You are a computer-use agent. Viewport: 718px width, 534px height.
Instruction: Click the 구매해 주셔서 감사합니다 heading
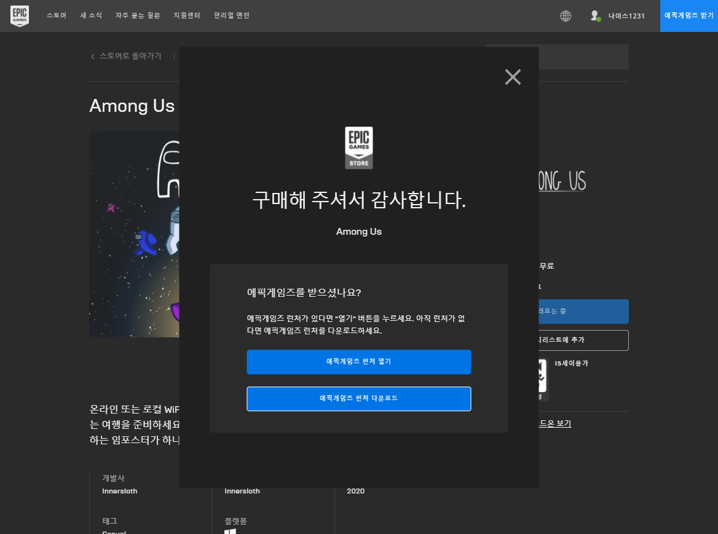[359, 200]
